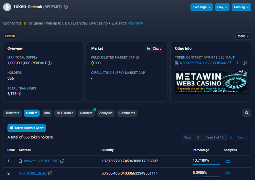Click the ERC-20 badge
Screen dimensions: 255x180
point(10,36)
